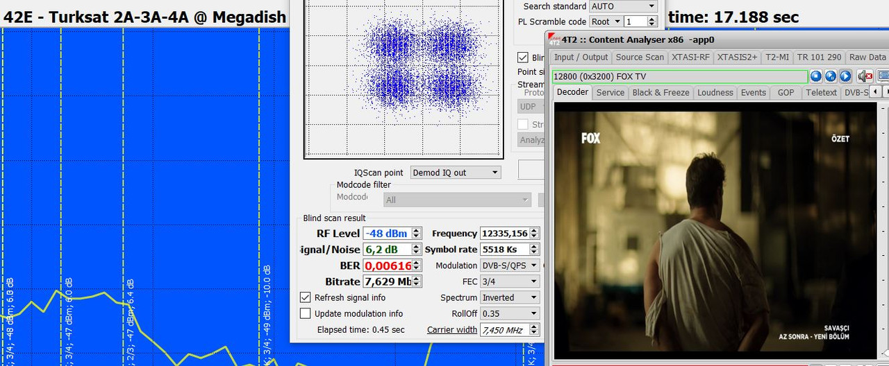Screen dimensions: 889x366
Task: Click the yellow spectrum trace peak
Action: tap(56, 292)
